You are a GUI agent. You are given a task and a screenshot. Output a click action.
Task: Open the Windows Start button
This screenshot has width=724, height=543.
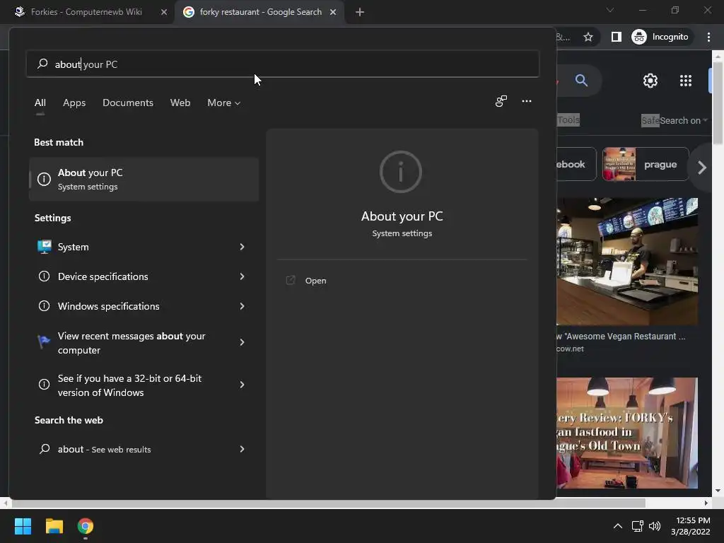coord(23,526)
